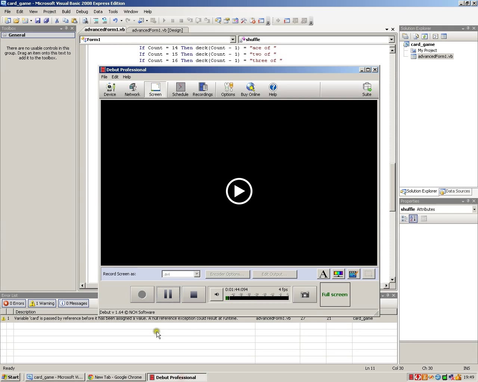This screenshot has height=382, width=478.
Task: Toggle auto-hide pin on Toolbox panel
Action: point(66,28)
